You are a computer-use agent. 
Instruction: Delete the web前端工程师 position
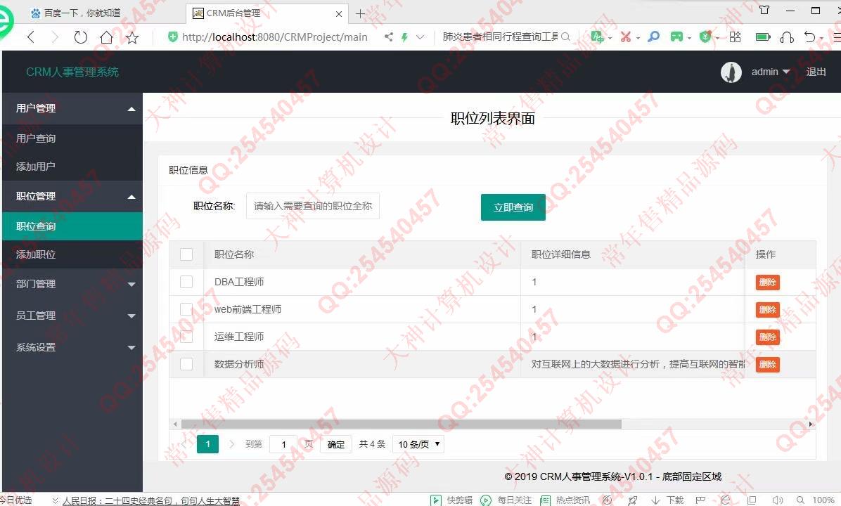(768, 309)
